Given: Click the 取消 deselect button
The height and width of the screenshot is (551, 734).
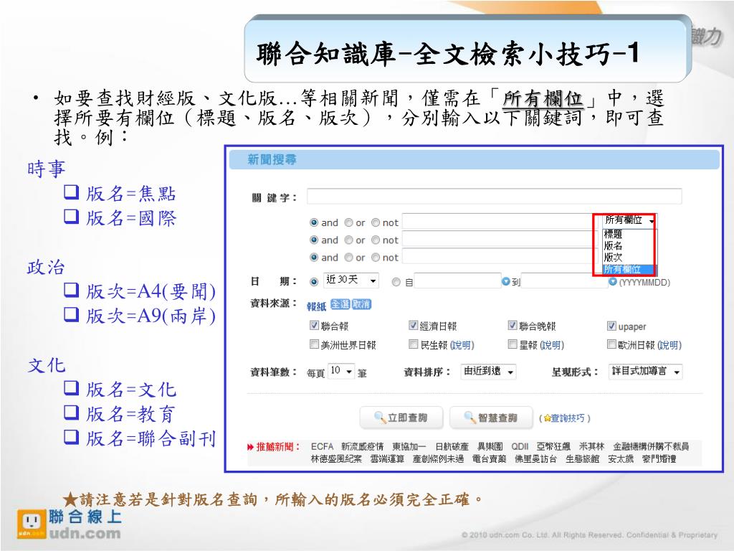Looking at the screenshot, I should [x=361, y=304].
